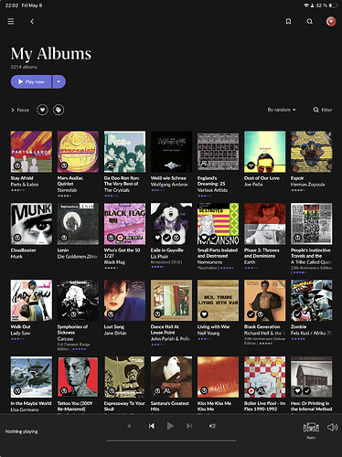Open artist link Liz Phair
Image resolution: width=342 pixels, height=457 pixels.
click(x=159, y=257)
